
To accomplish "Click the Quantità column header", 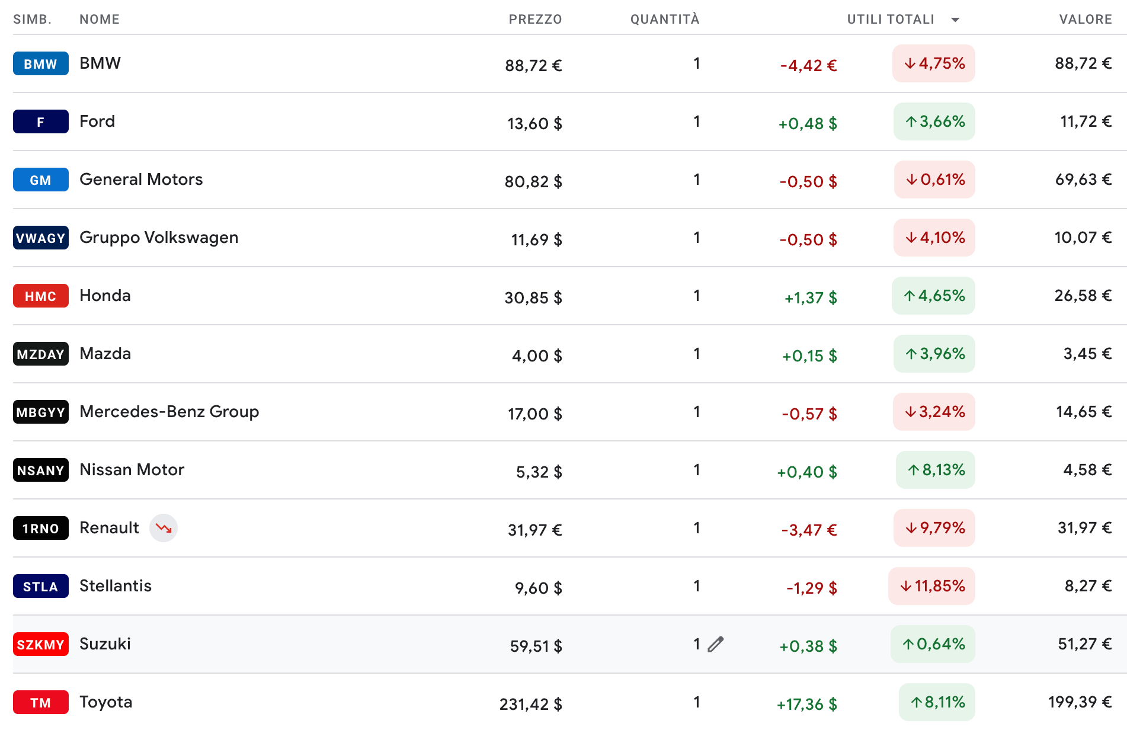I will coord(665,20).
